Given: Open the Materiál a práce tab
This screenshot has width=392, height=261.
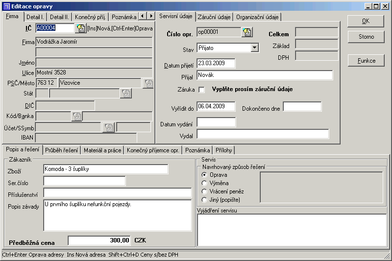Looking at the screenshot, I should coord(102,150).
